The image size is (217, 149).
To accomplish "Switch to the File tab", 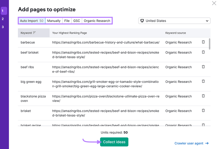I will 67,21.
